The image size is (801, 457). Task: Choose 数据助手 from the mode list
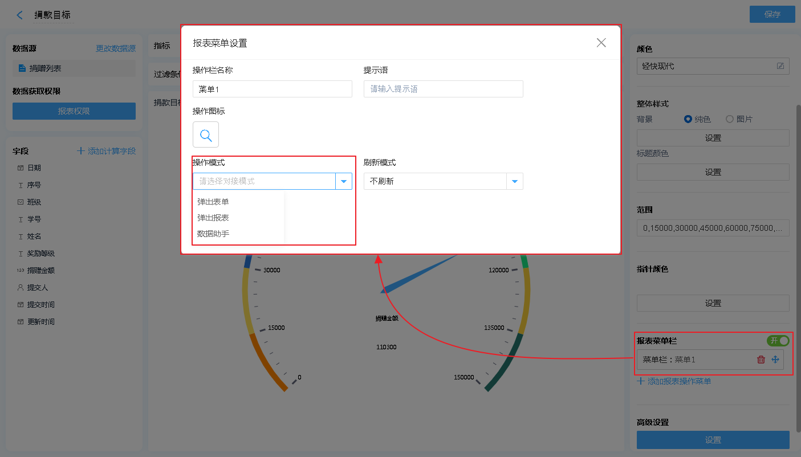tap(213, 234)
